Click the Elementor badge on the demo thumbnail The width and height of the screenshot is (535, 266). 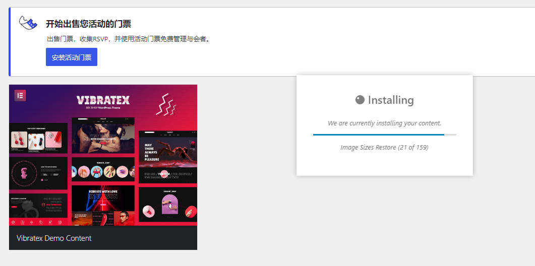click(x=20, y=96)
